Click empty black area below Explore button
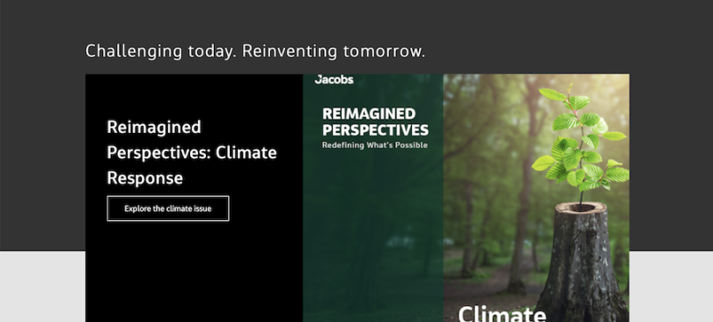Image resolution: width=713 pixels, height=322 pixels. 195,273
